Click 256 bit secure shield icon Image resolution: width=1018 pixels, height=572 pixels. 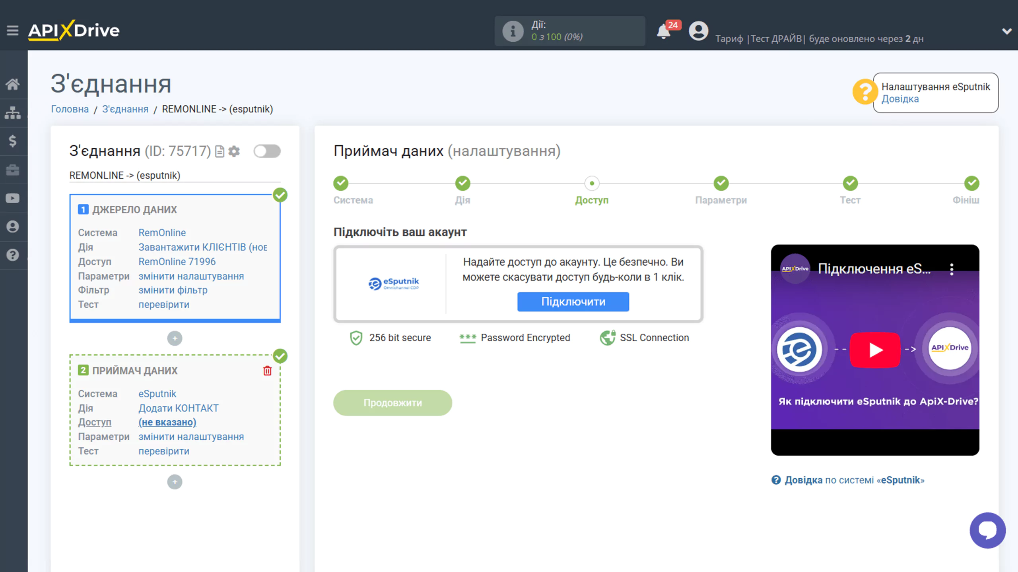tap(356, 338)
